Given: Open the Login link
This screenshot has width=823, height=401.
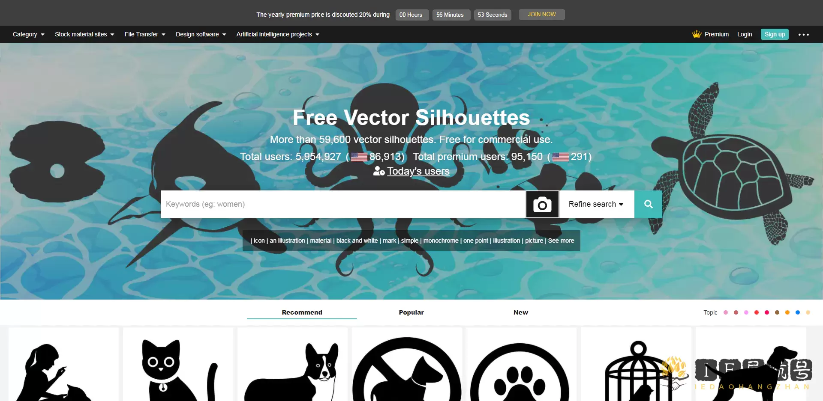Looking at the screenshot, I should click(x=745, y=34).
